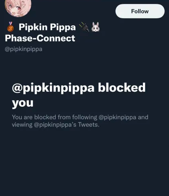Click the word 'viewing' in the description
Viewport: 169px width, 196px height.
click(22, 125)
